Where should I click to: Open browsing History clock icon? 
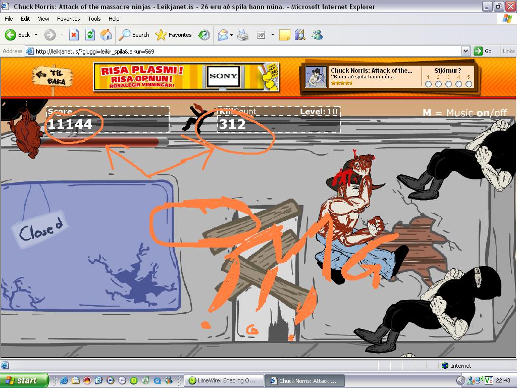[204, 35]
